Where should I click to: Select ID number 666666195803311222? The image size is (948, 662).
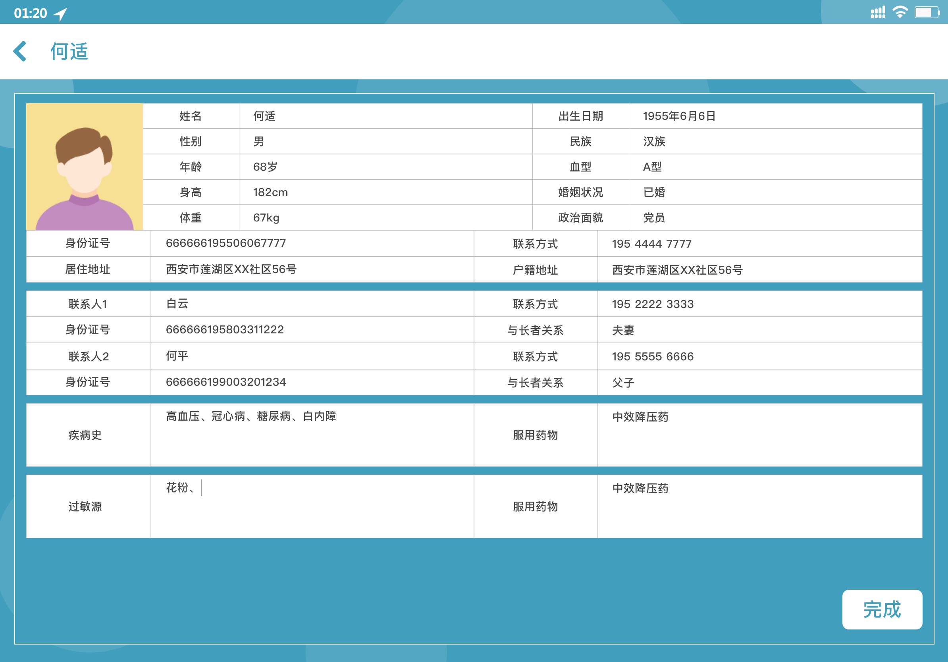pyautogui.click(x=225, y=329)
